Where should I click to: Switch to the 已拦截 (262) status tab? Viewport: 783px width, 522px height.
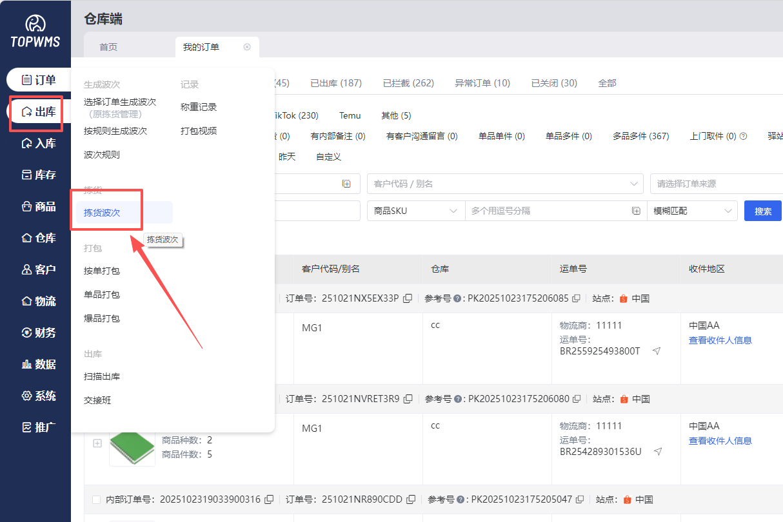pyautogui.click(x=408, y=83)
